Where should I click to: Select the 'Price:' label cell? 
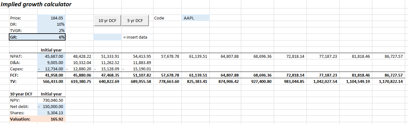click(23, 18)
